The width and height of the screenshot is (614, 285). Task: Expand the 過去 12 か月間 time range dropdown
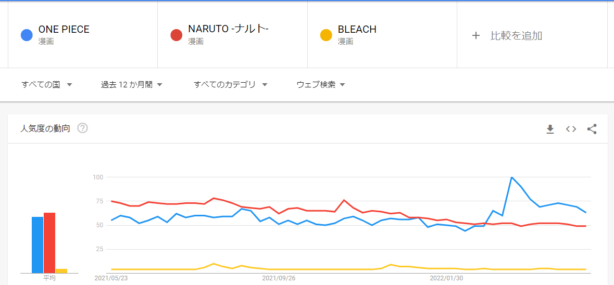point(132,84)
